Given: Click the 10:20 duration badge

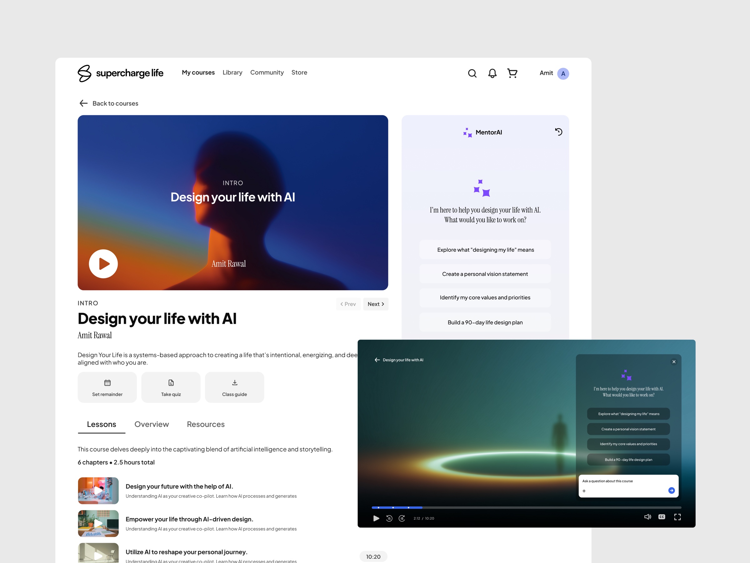Looking at the screenshot, I should [x=373, y=556].
